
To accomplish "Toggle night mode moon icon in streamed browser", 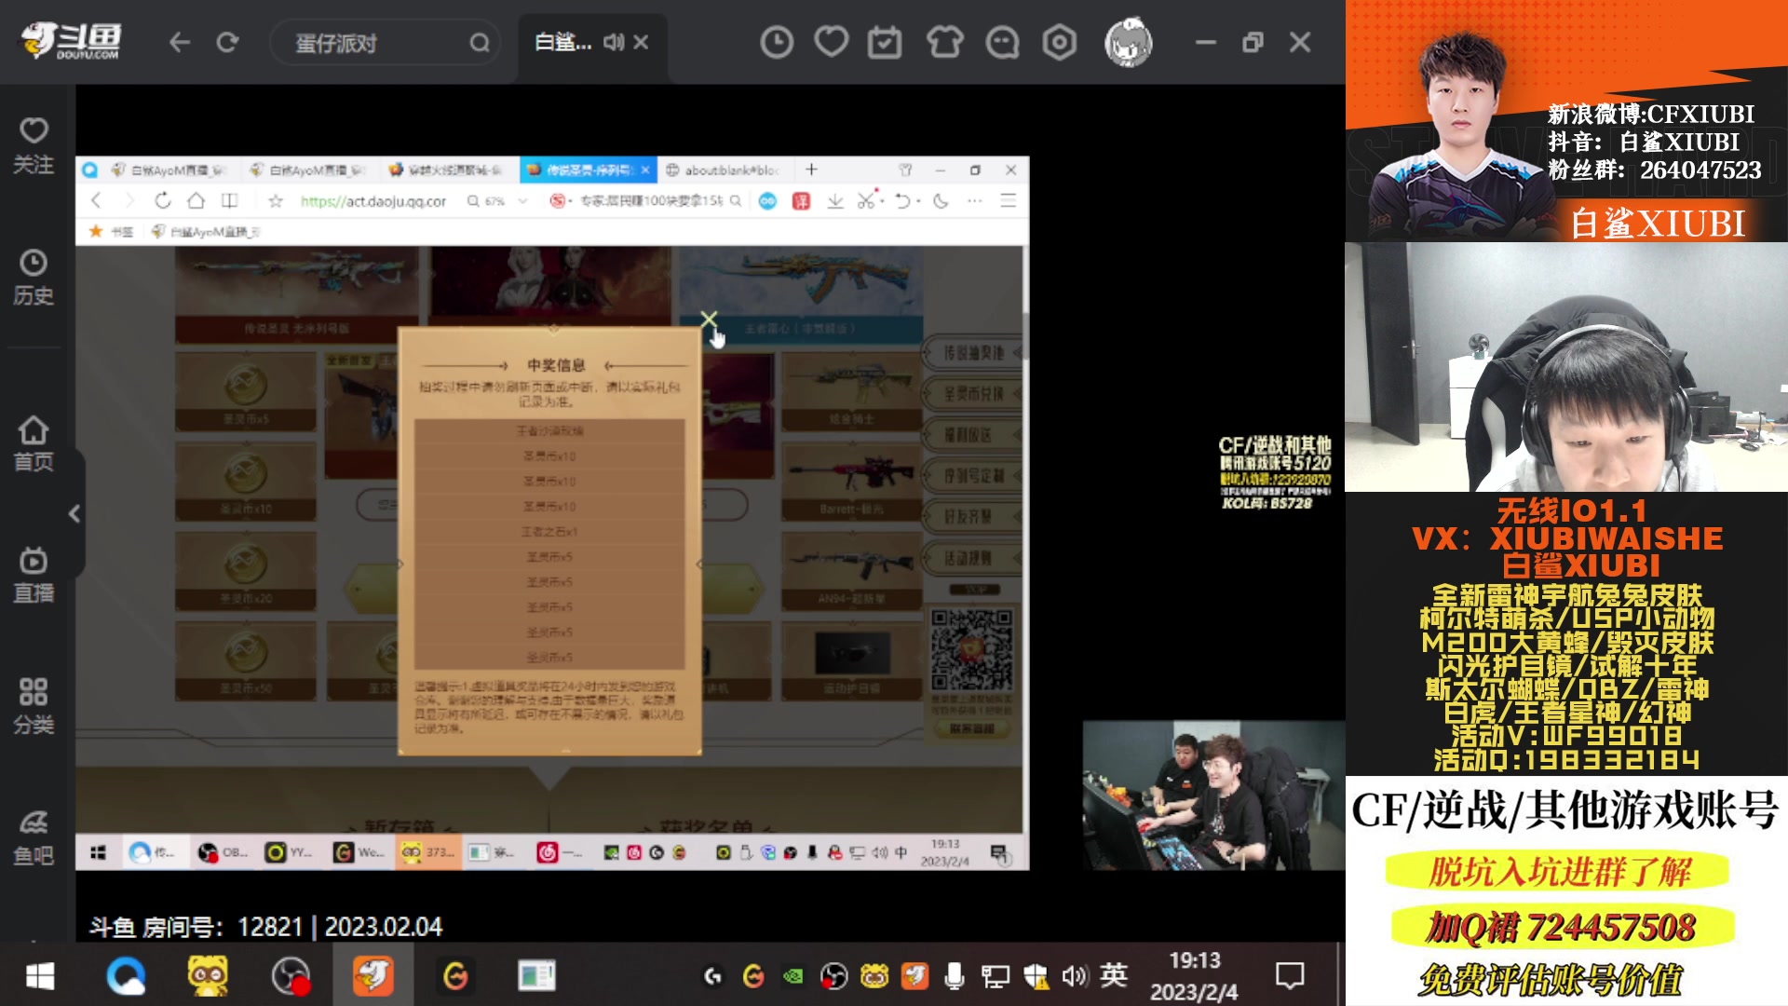I will pyautogui.click(x=941, y=200).
